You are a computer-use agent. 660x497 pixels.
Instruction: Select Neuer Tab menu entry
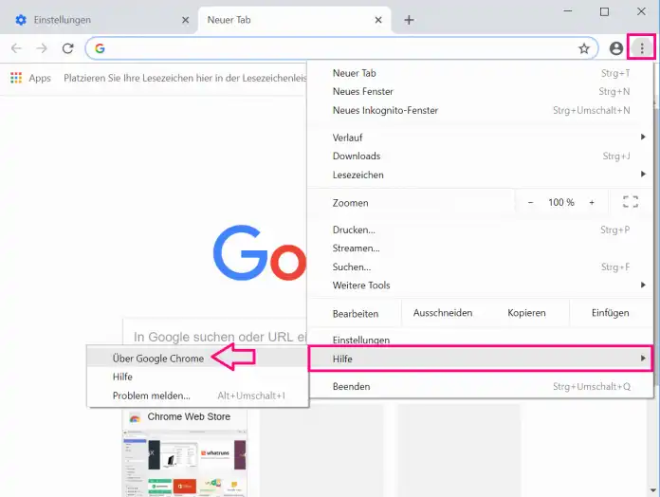click(481, 73)
